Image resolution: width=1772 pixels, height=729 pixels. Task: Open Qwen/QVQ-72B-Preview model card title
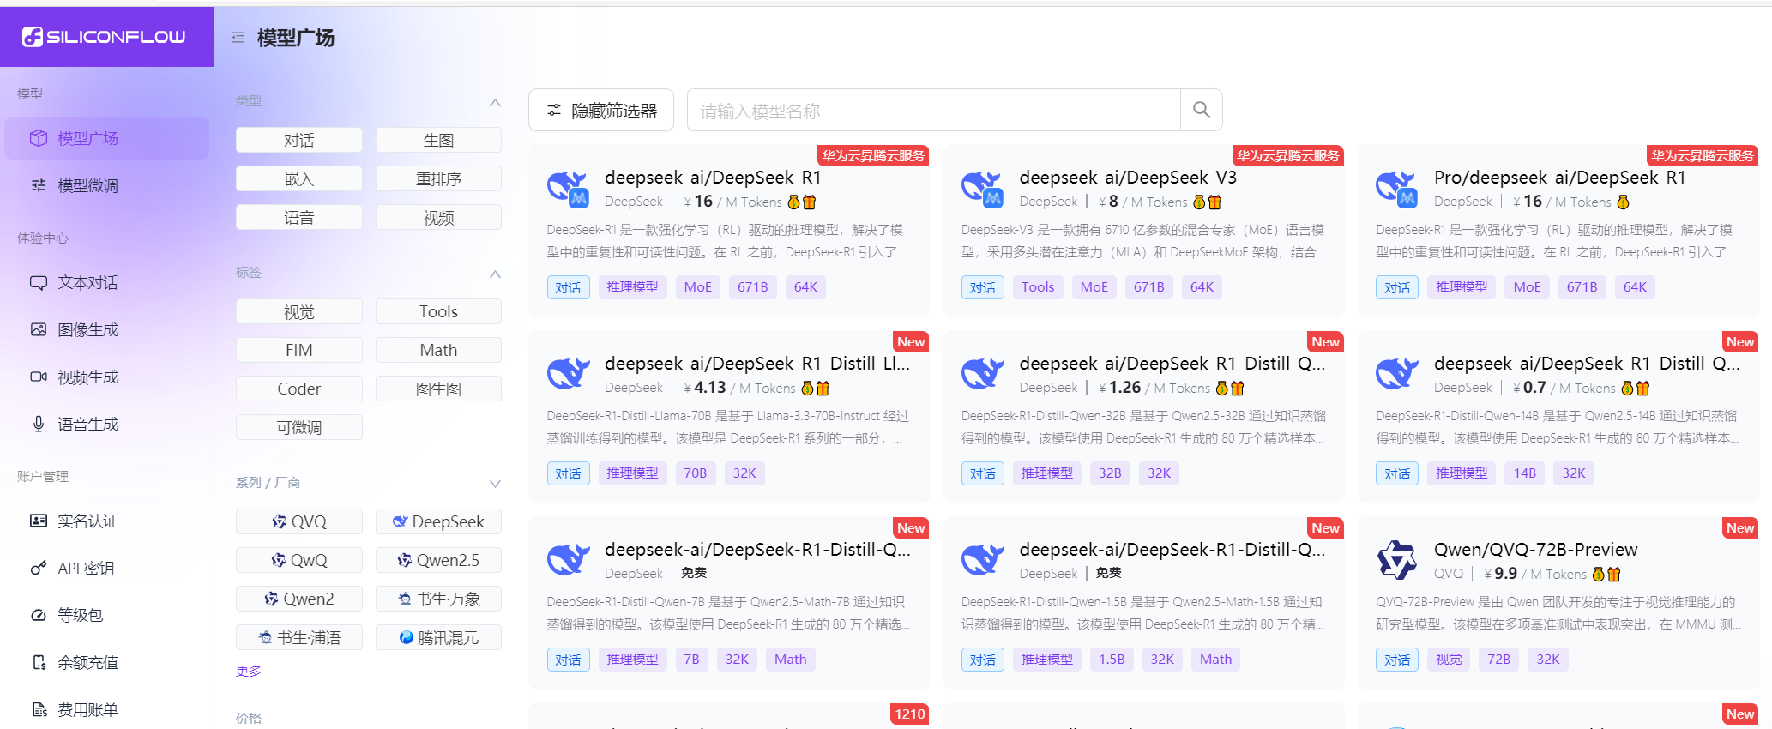[x=1536, y=550]
